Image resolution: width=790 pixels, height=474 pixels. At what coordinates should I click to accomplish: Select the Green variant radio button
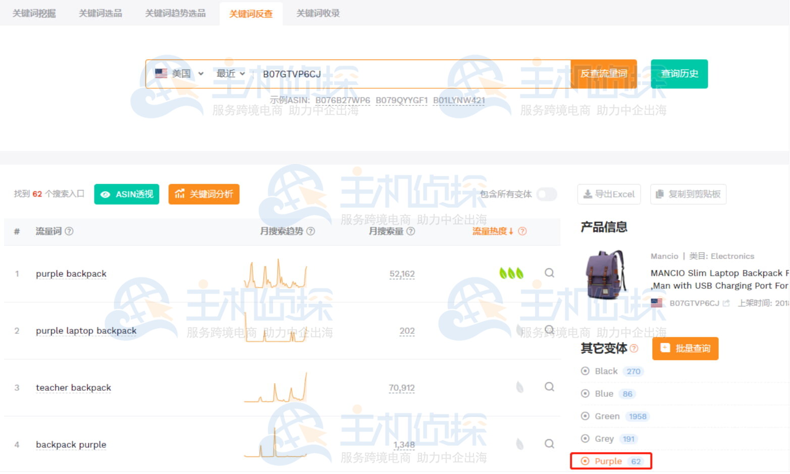pos(585,416)
